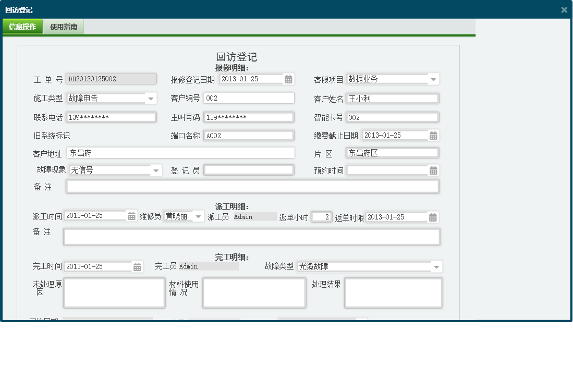
Task: Open the 客服项目 dropdown showing 数据业务
Action: pos(434,78)
